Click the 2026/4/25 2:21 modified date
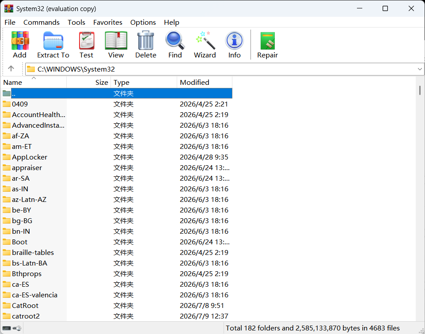 [x=204, y=104]
